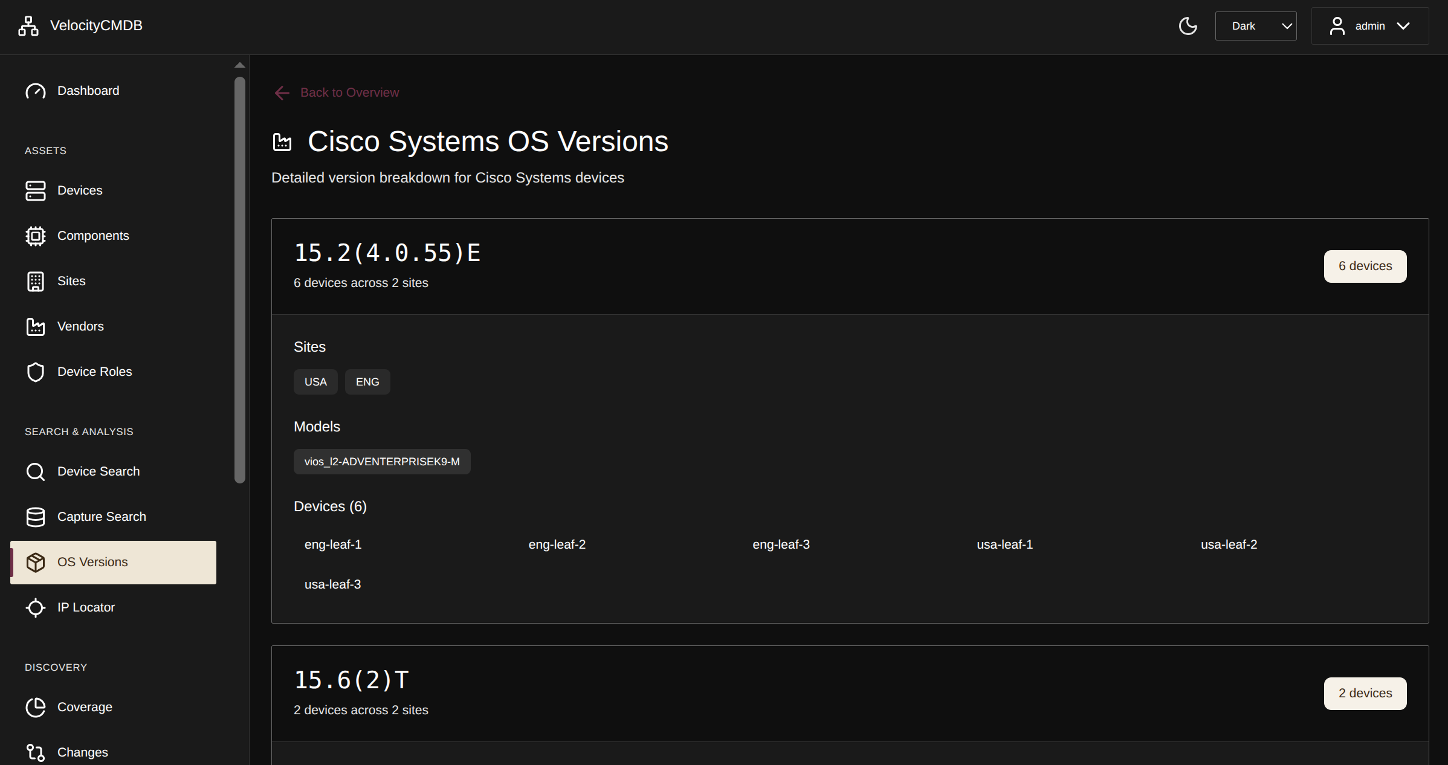1448x765 pixels.
Task: Open the Dark theme dropdown
Action: click(1256, 26)
